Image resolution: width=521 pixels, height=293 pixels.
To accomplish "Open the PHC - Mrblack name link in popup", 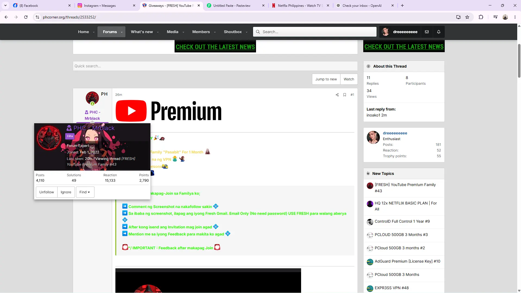I will [94, 128].
